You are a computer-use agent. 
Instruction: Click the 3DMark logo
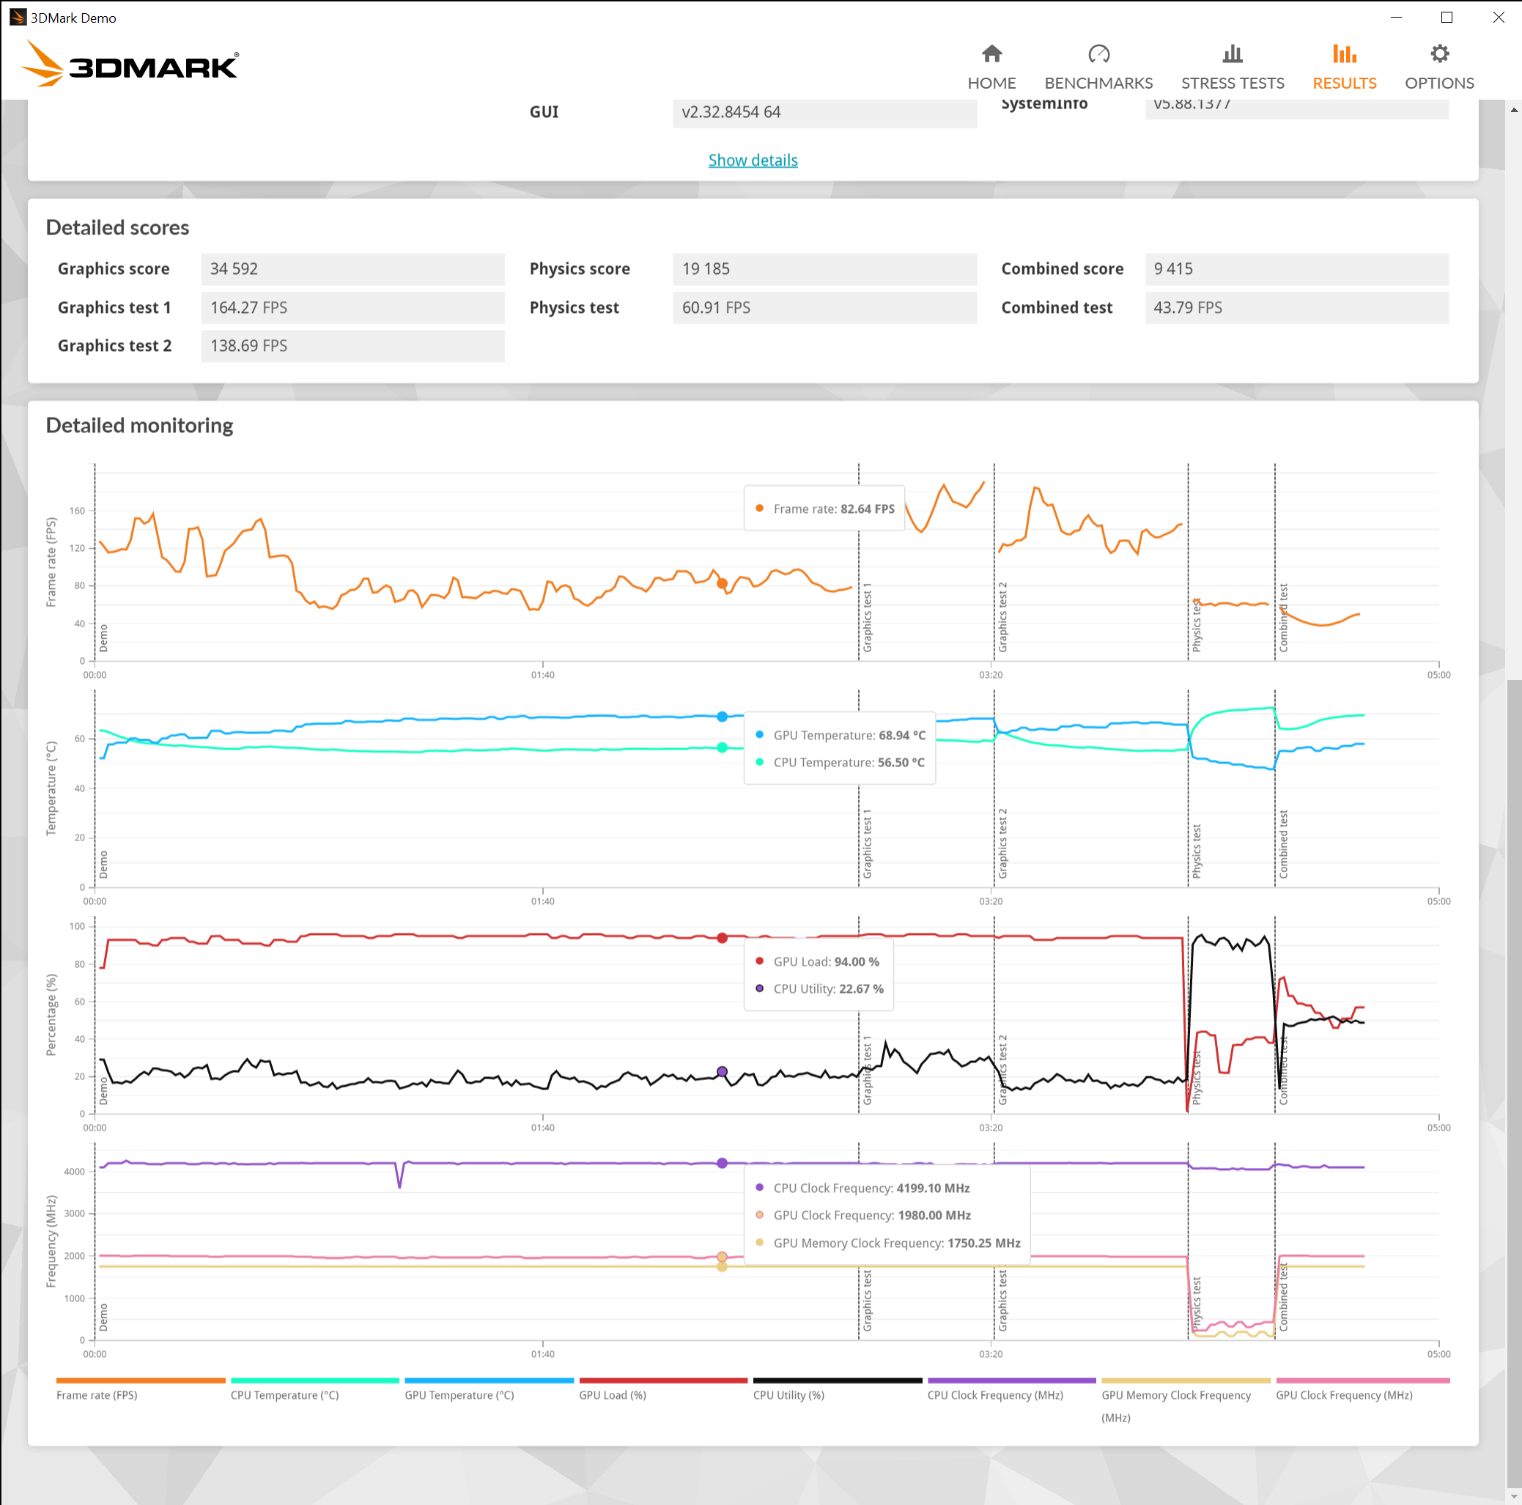[130, 64]
